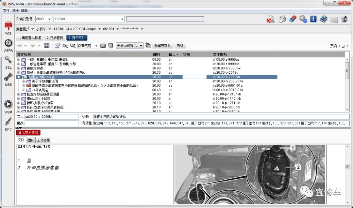Screen dimensions: 353x208
Task: Click the blue information icon
Action: click(x=313, y=19)
